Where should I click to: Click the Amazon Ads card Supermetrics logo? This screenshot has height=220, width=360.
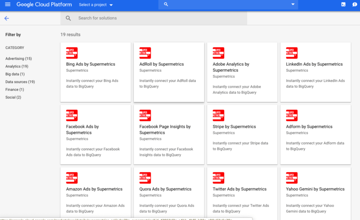click(72, 178)
